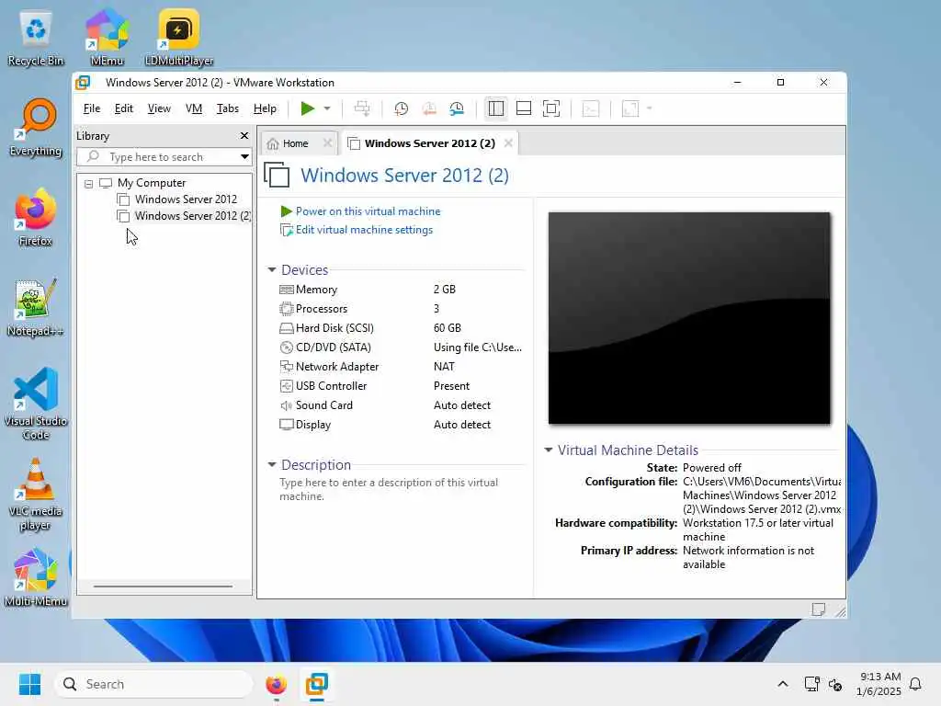
Task: Toggle the thumbnail bar view icon
Action: 523,108
